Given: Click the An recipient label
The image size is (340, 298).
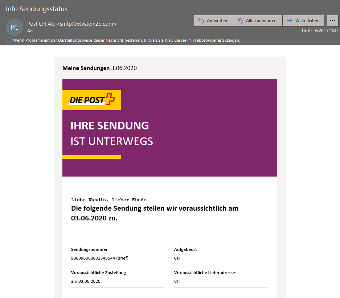Looking at the screenshot, I should click(30, 31).
